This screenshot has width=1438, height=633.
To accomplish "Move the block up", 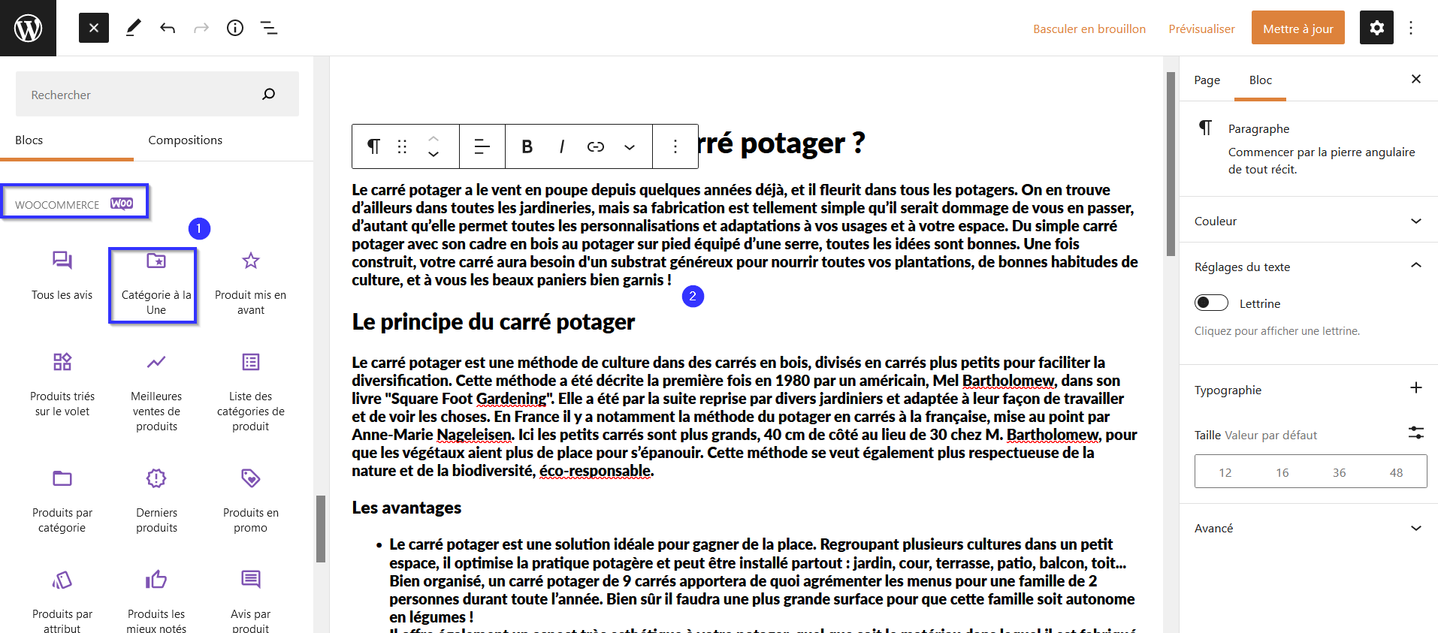I will [x=434, y=138].
